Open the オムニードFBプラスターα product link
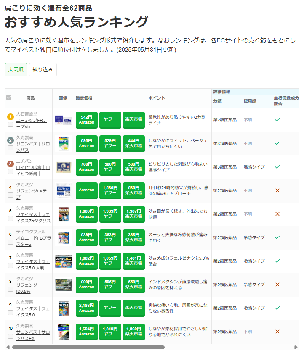 pyautogui.click(x=33, y=241)
